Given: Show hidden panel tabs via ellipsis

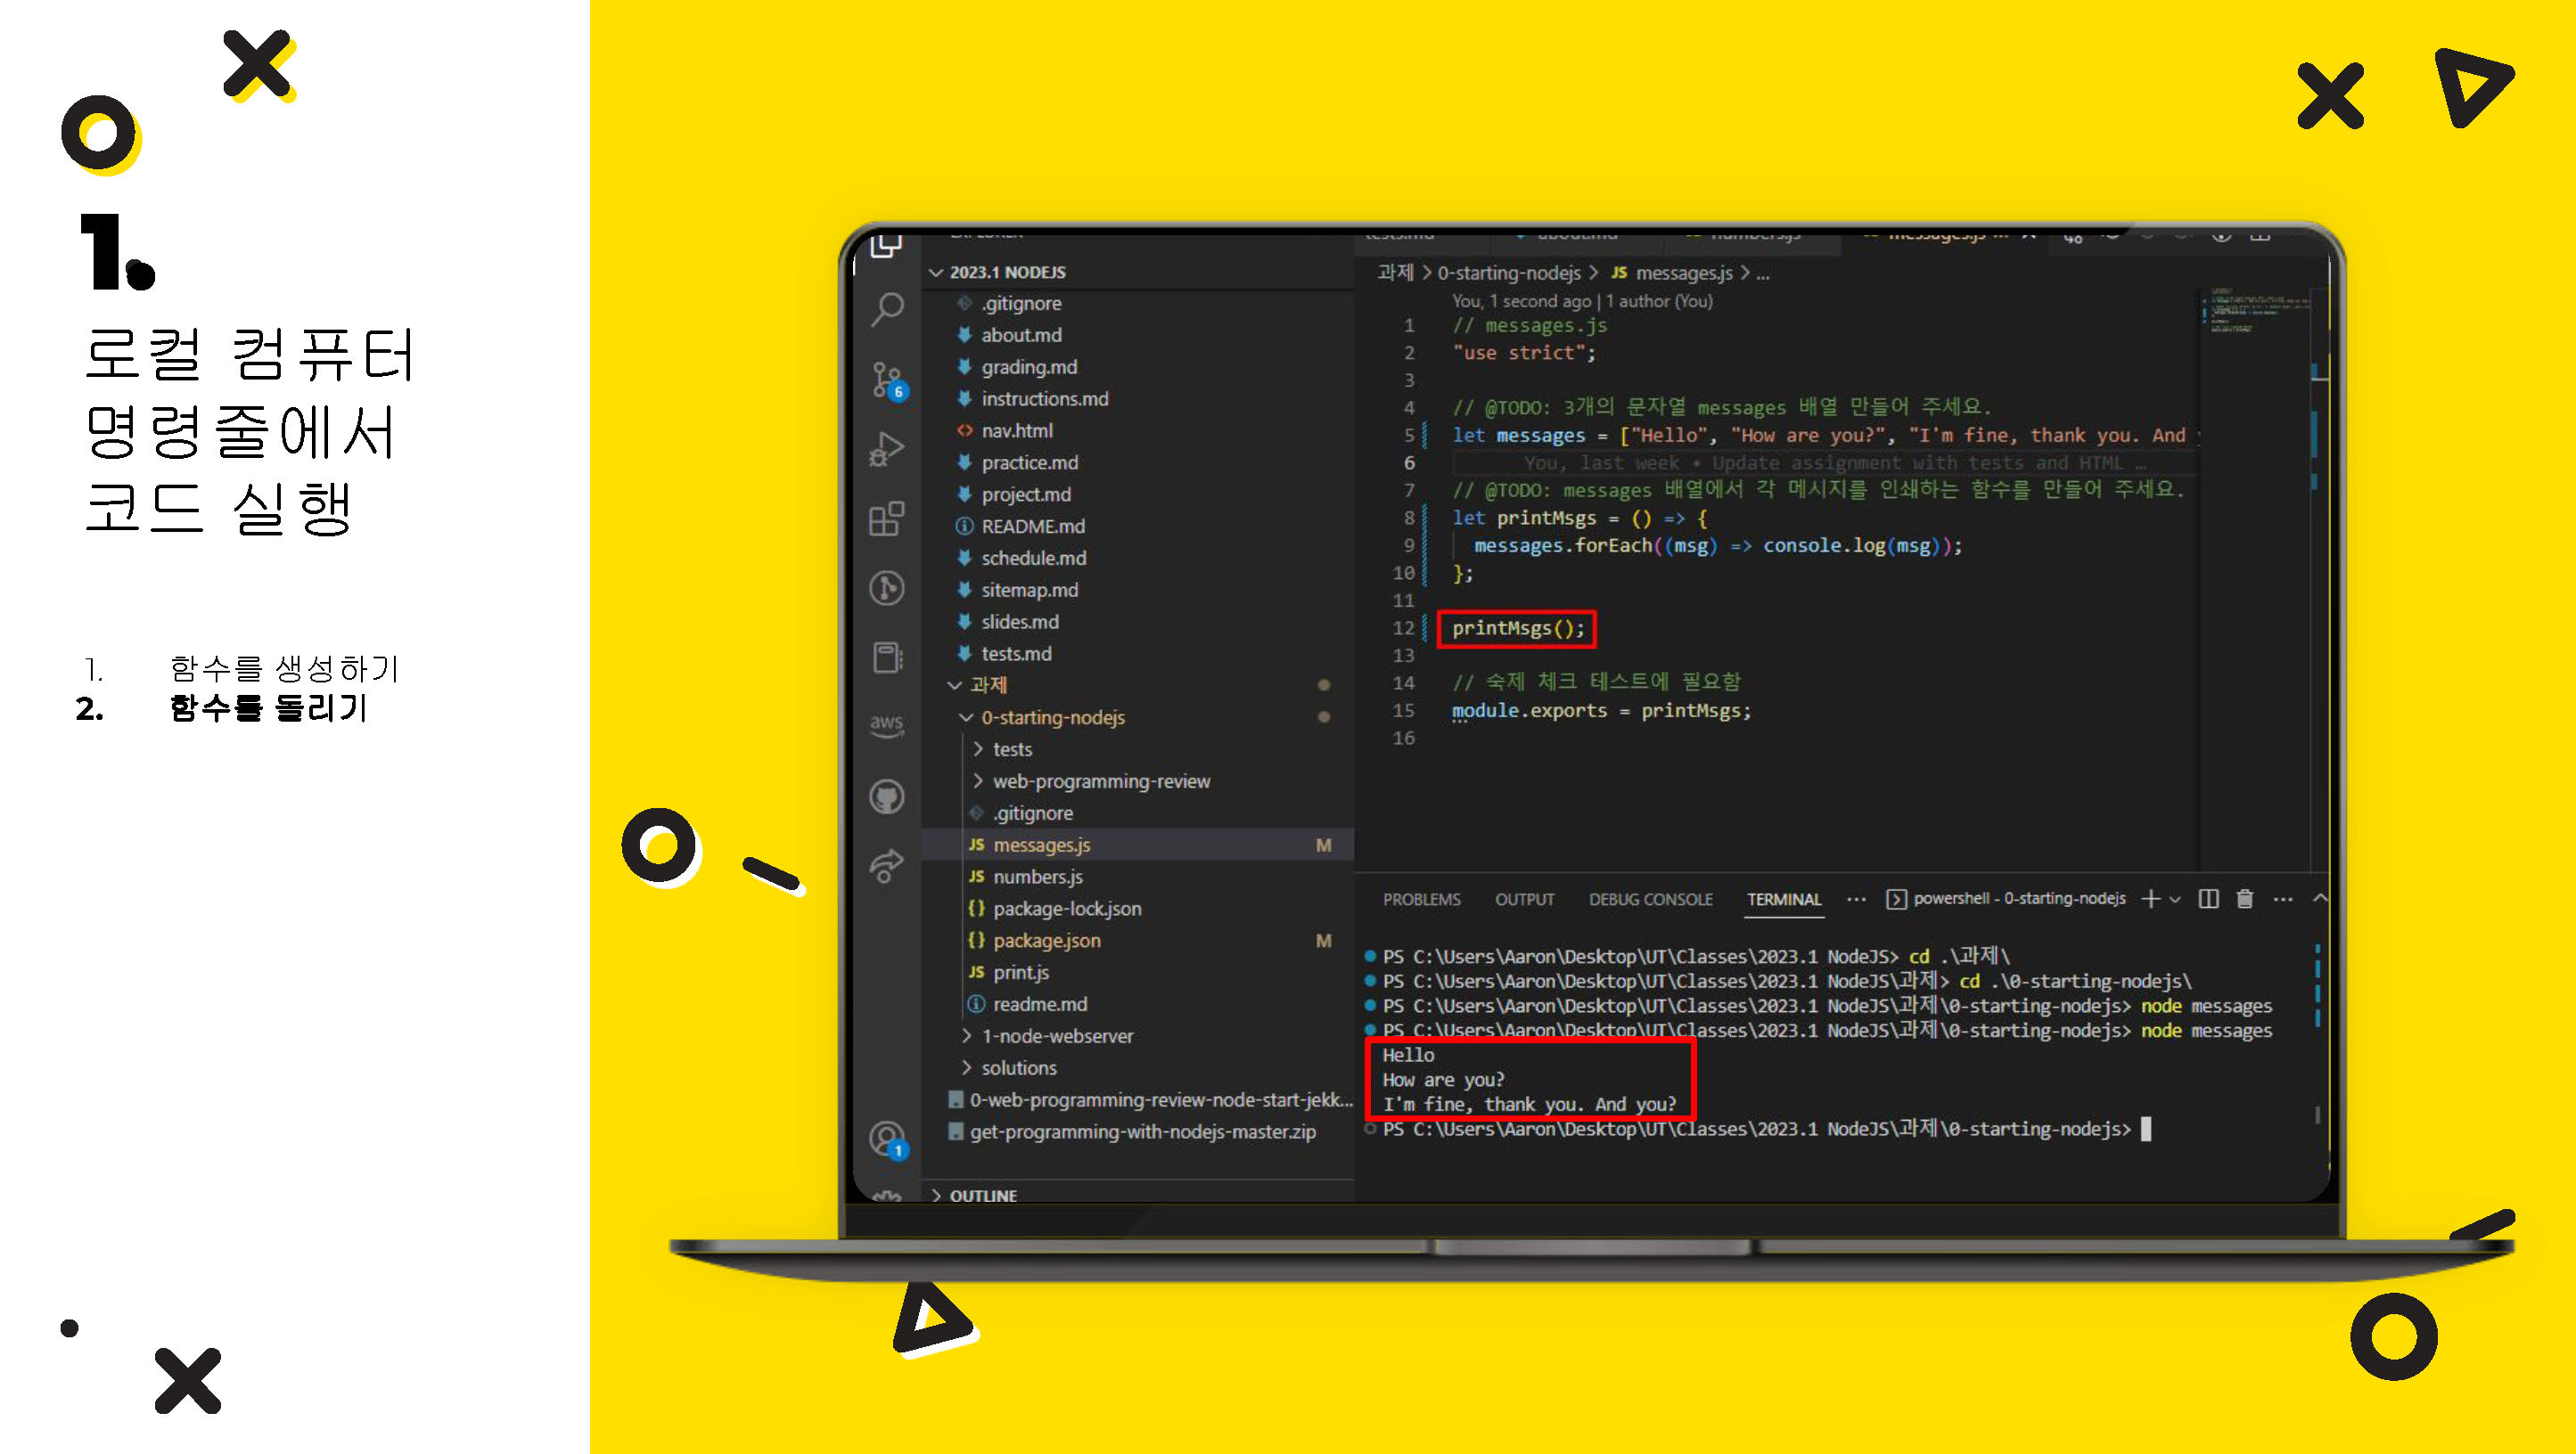Looking at the screenshot, I should pos(1856,898).
